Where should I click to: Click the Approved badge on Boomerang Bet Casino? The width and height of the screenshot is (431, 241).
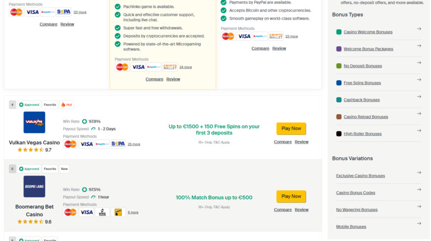(x=29, y=169)
